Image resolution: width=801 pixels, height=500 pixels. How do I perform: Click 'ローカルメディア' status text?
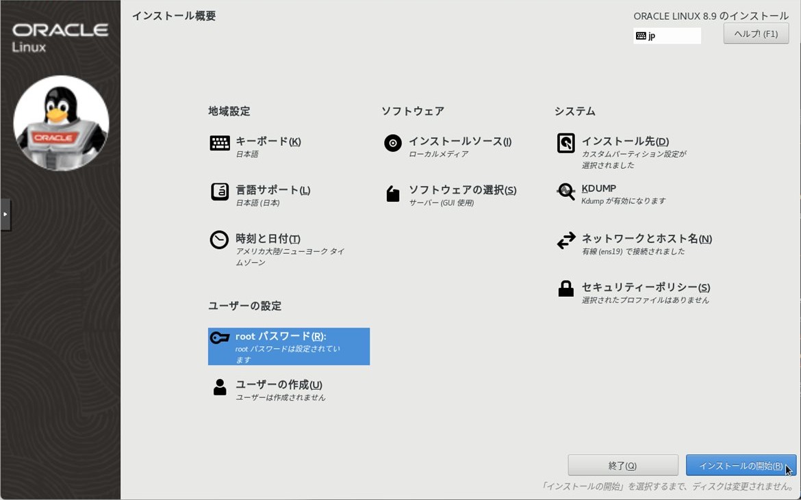point(438,154)
